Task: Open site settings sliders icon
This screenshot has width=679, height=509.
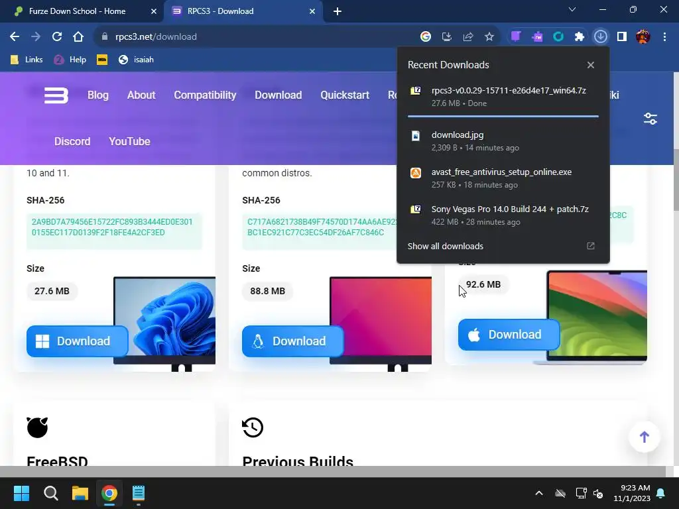Action: coord(650,119)
